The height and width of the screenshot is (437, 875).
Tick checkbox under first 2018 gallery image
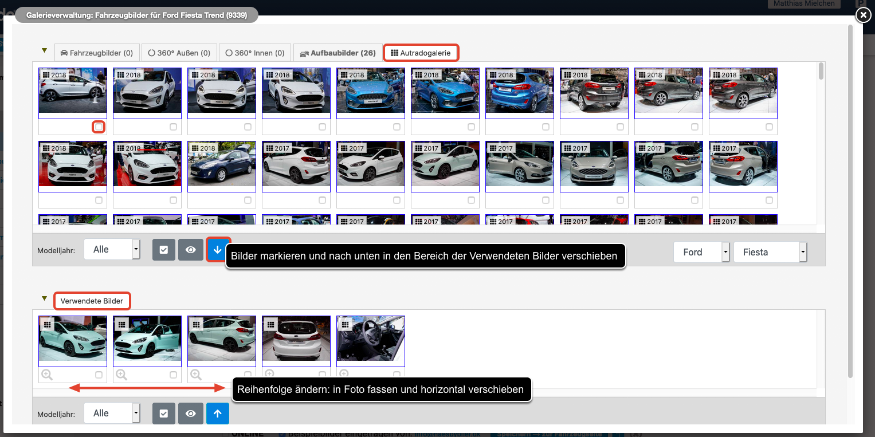(99, 127)
